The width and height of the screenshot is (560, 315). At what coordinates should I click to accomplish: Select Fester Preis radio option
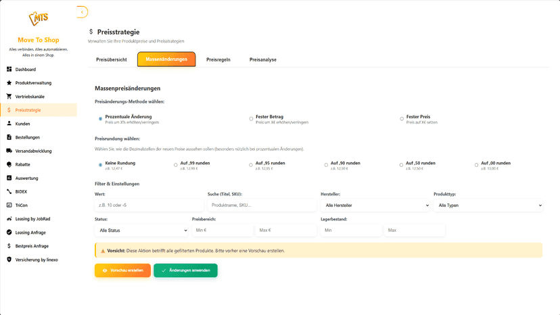pyautogui.click(x=402, y=118)
